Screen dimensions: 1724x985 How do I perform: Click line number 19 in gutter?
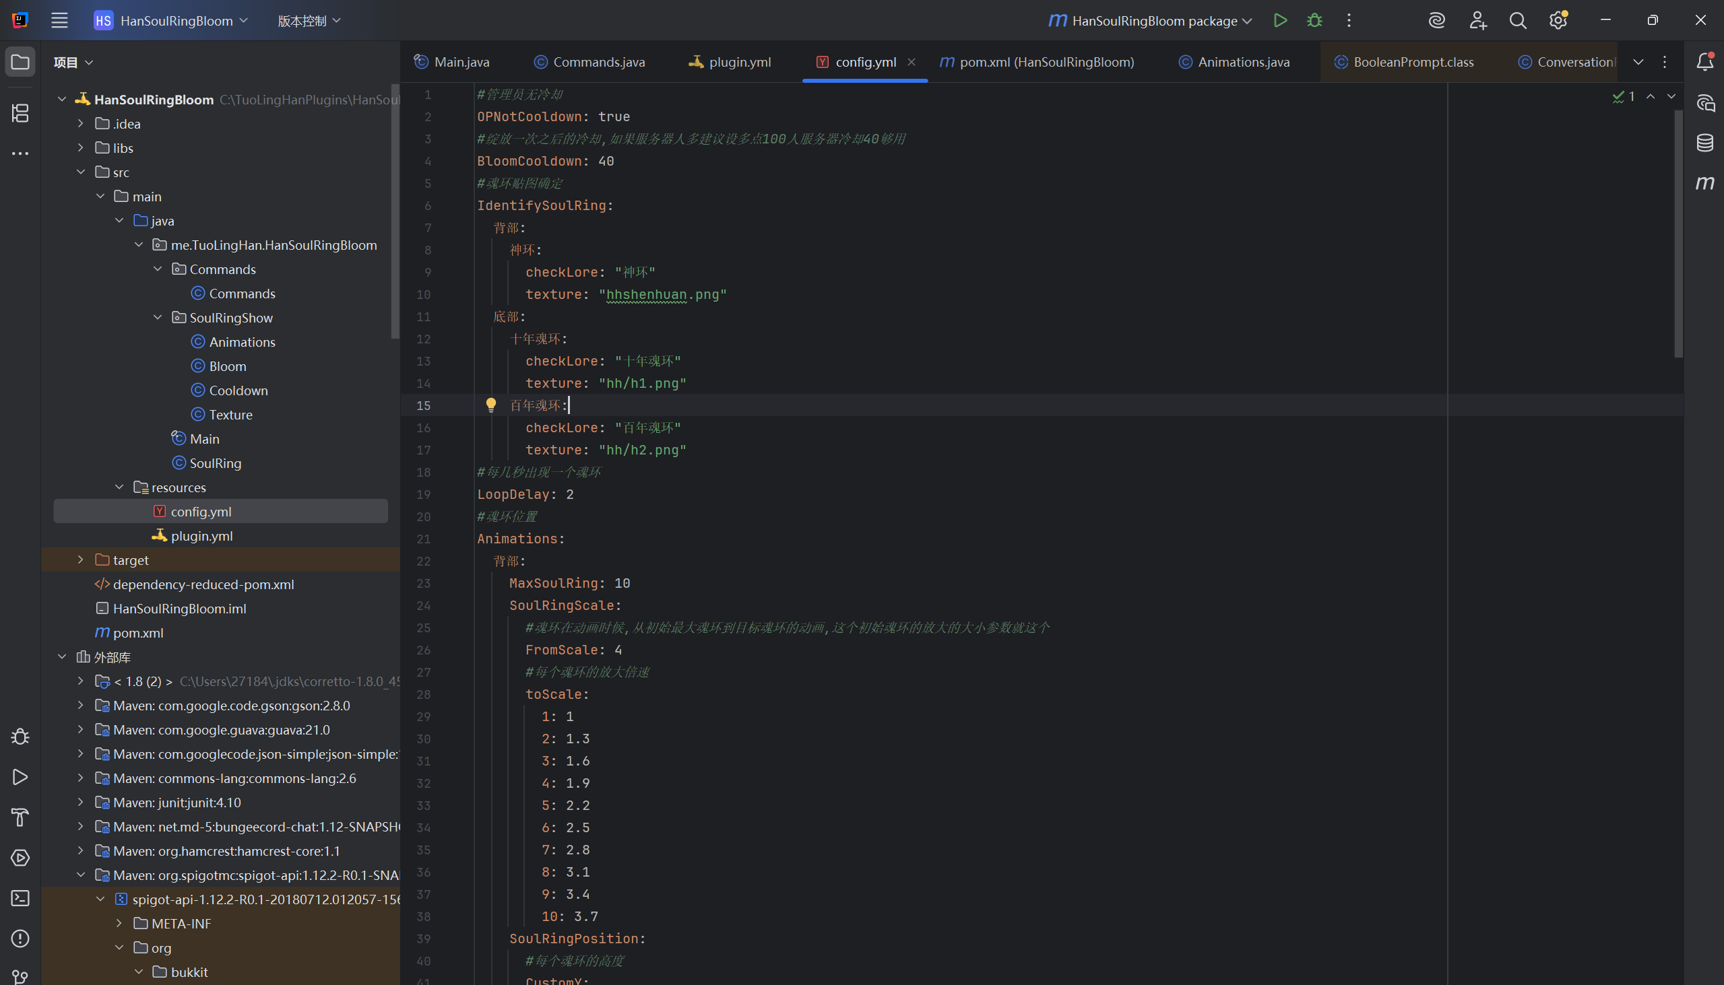[x=424, y=495]
